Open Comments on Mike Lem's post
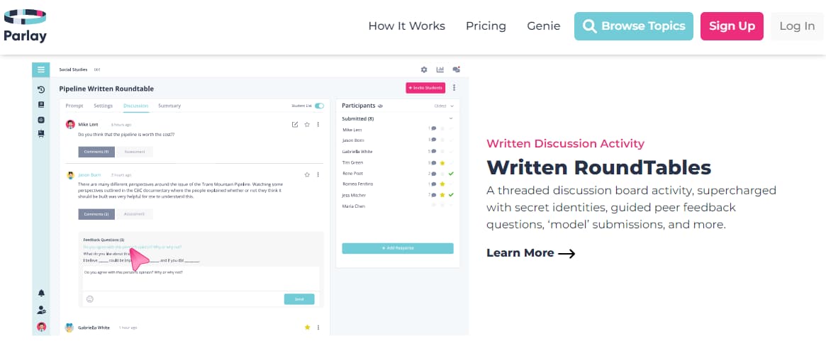The image size is (826, 346). 96,152
